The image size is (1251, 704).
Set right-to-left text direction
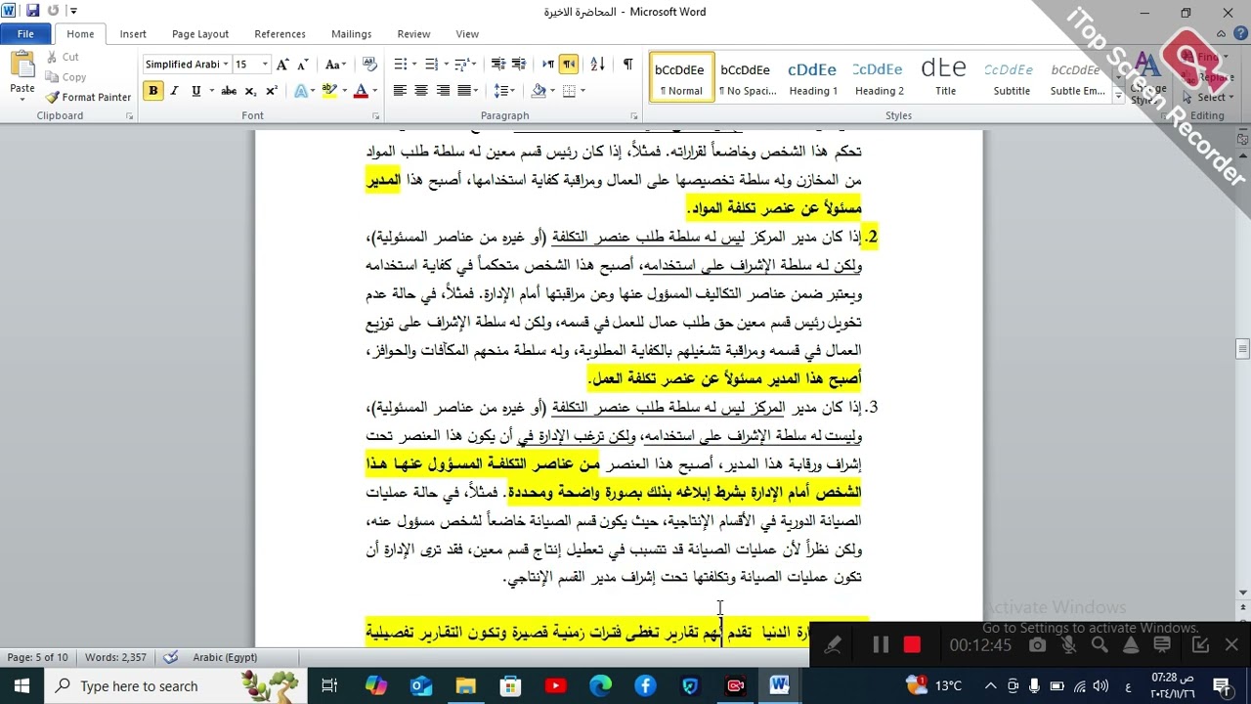(569, 65)
